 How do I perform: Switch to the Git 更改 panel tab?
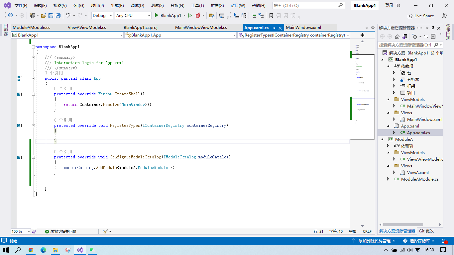click(x=426, y=231)
